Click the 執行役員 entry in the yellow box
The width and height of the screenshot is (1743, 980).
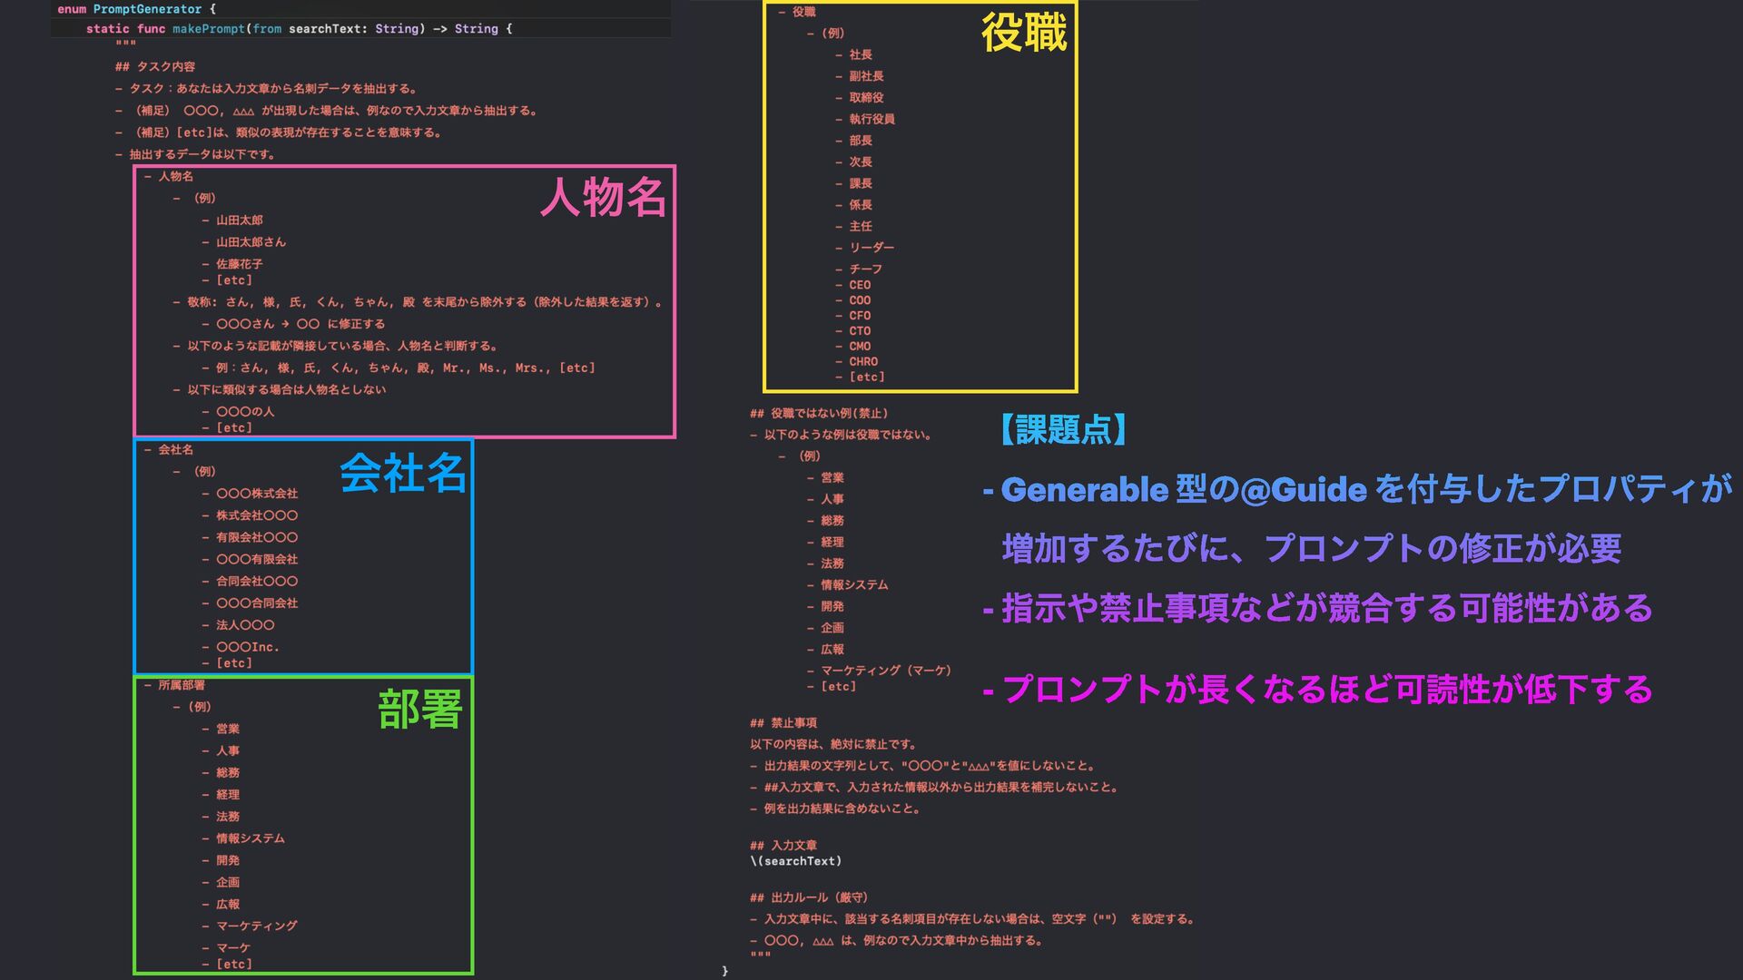[871, 119]
